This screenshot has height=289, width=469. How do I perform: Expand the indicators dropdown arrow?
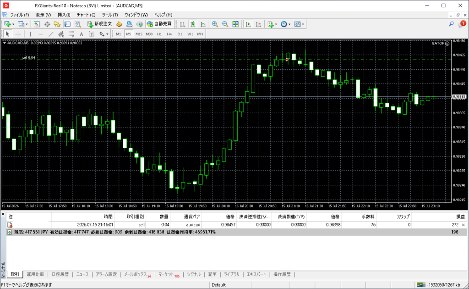[x=276, y=24]
